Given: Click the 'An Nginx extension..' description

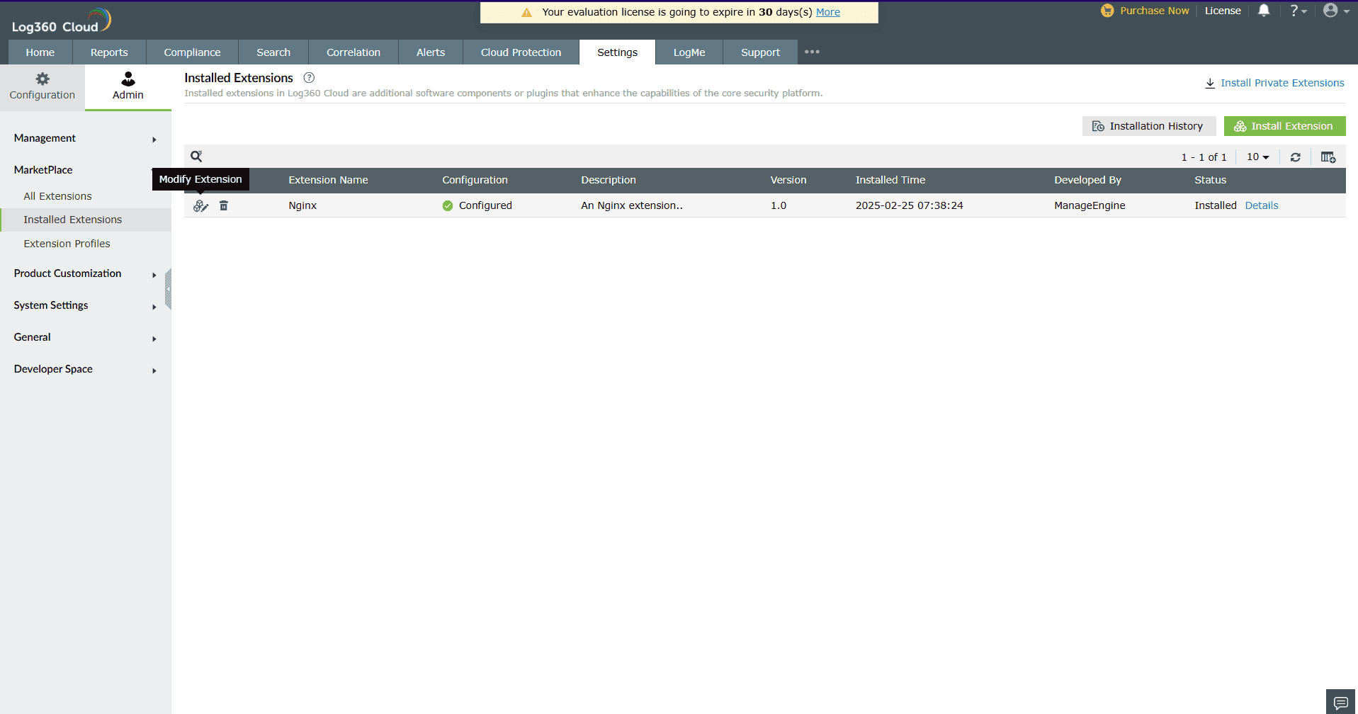Looking at the screenshot, I should (x=632, y=205).
